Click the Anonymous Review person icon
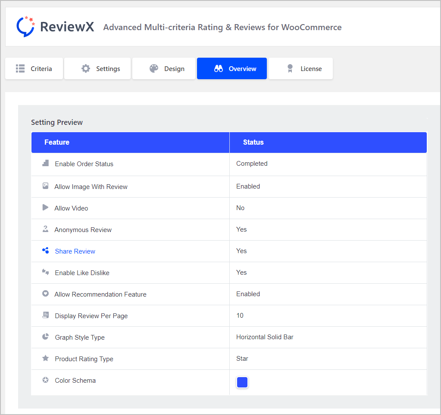This screenshot has width=441, height=415. click(45, 229)
